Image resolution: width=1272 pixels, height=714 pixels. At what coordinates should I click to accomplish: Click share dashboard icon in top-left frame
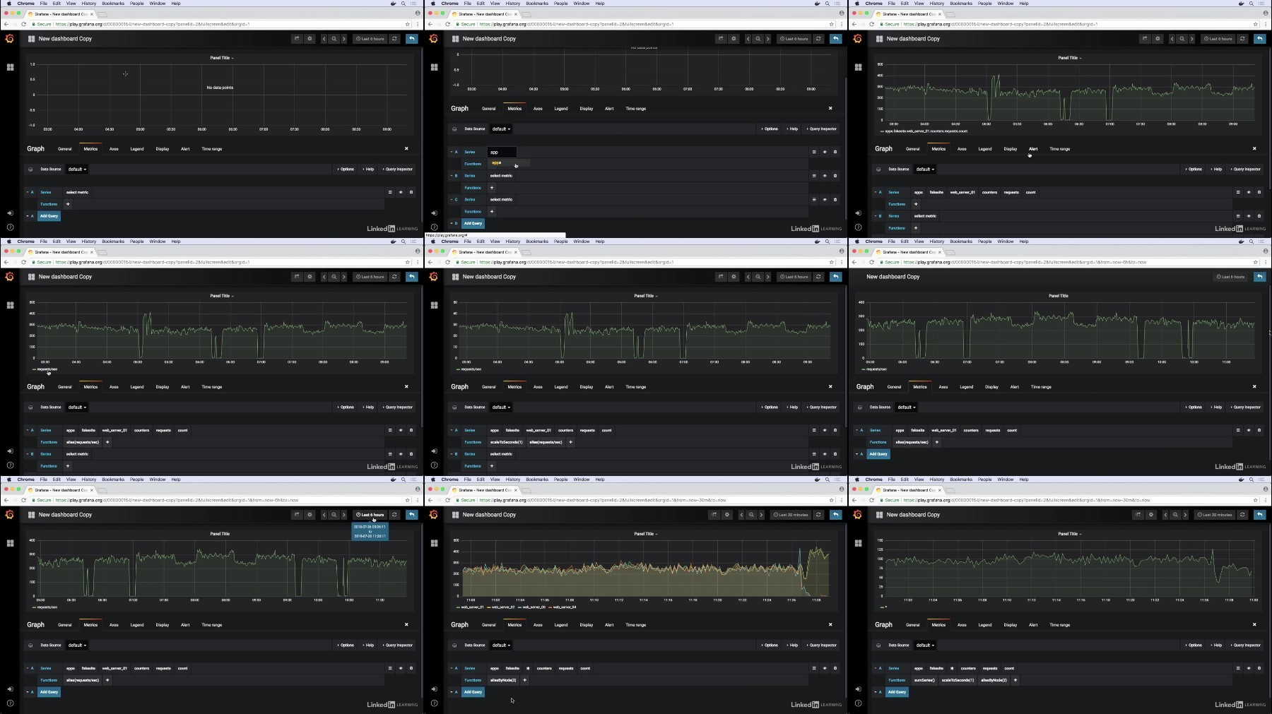pos(297,39)
